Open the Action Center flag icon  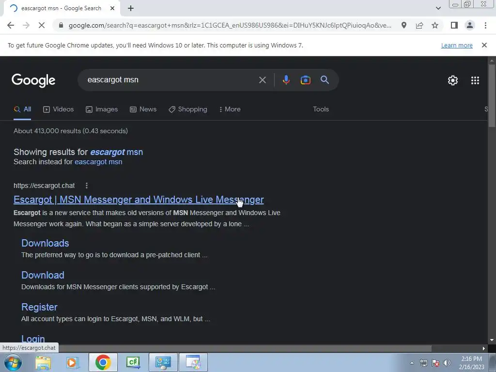pos(435,363)
